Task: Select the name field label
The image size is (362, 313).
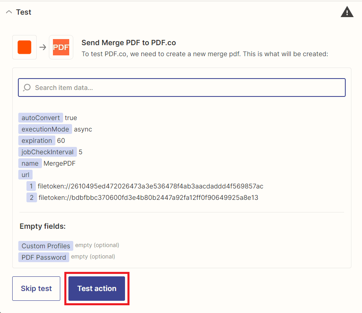Action: click(x=30, y=164)
